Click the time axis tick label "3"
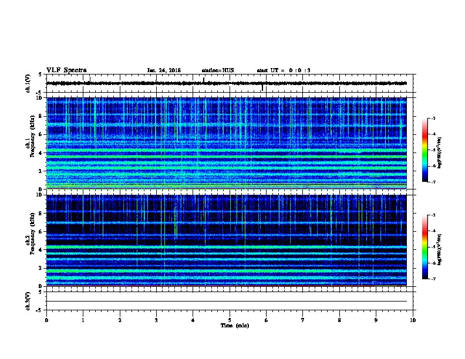 point(156,320)
